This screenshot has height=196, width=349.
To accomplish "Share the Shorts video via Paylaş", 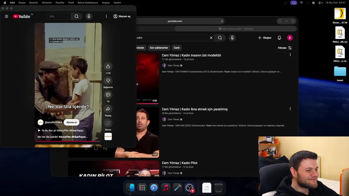I will (108, 109).
